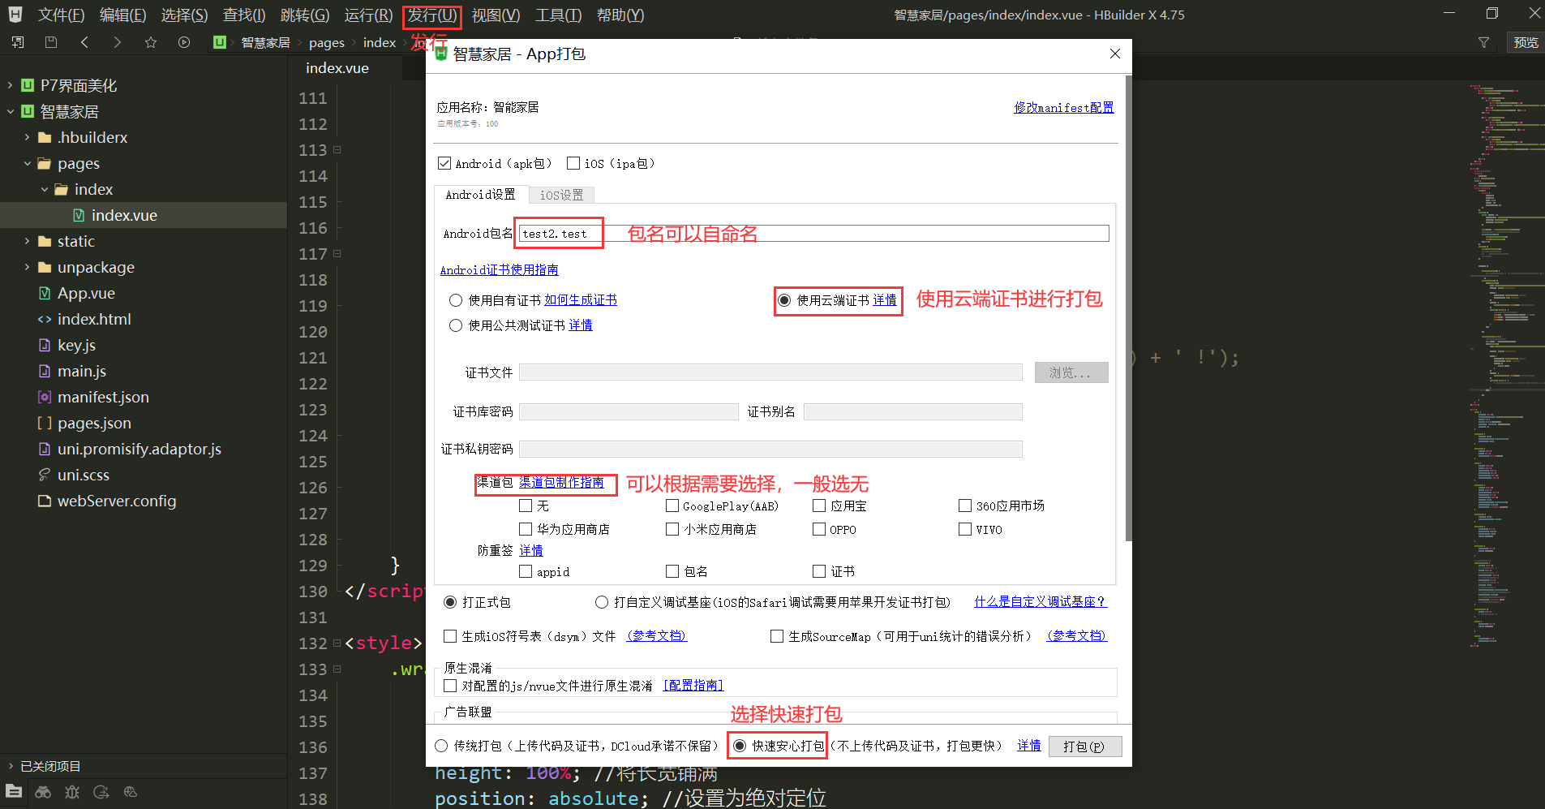The image size is (1545, 809).
Task: Click the filter funnel icon
Action: (x=1483, y=42)
